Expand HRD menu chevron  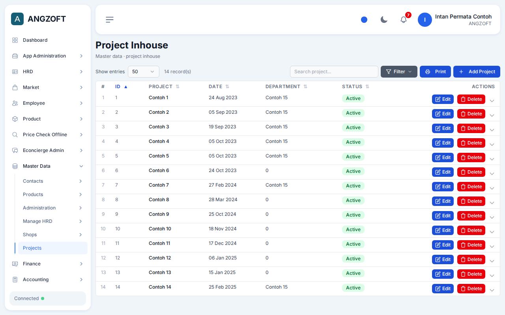(x=81, y=72)
